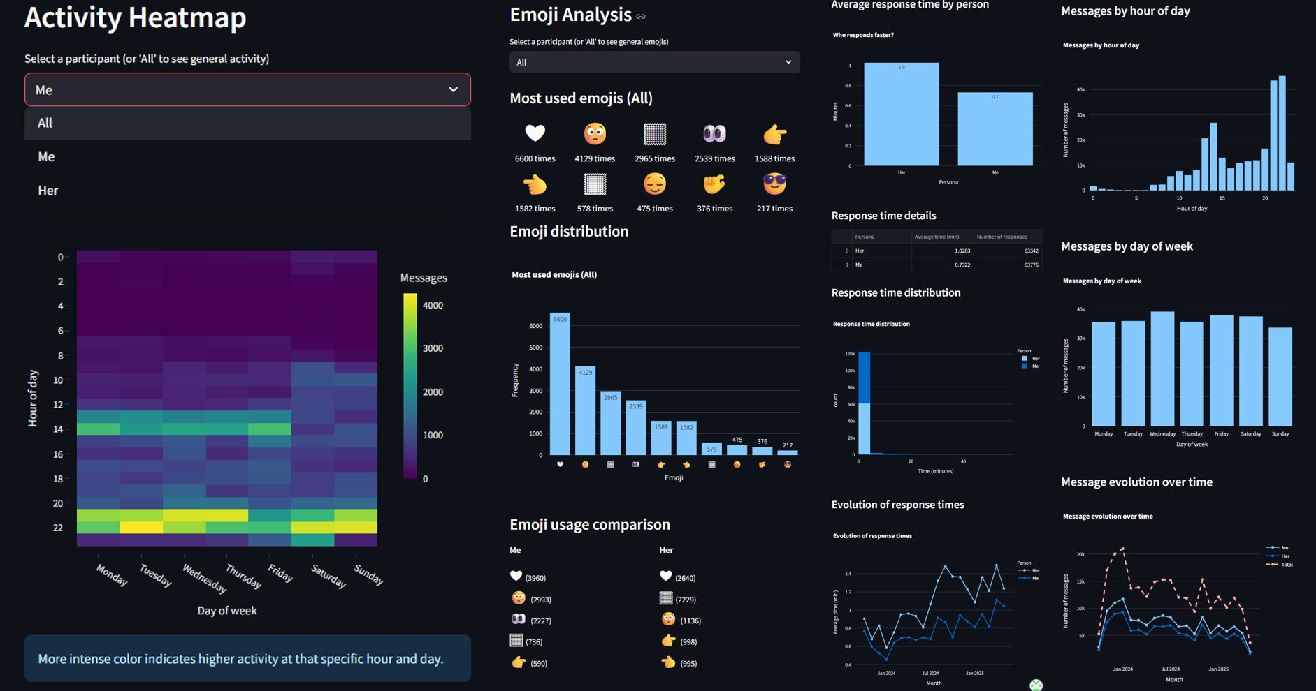This screenshot has height=691, width=1316.
Task: Click the anchor link icon beside Emoji Analysis
Action: coord(640,16)
